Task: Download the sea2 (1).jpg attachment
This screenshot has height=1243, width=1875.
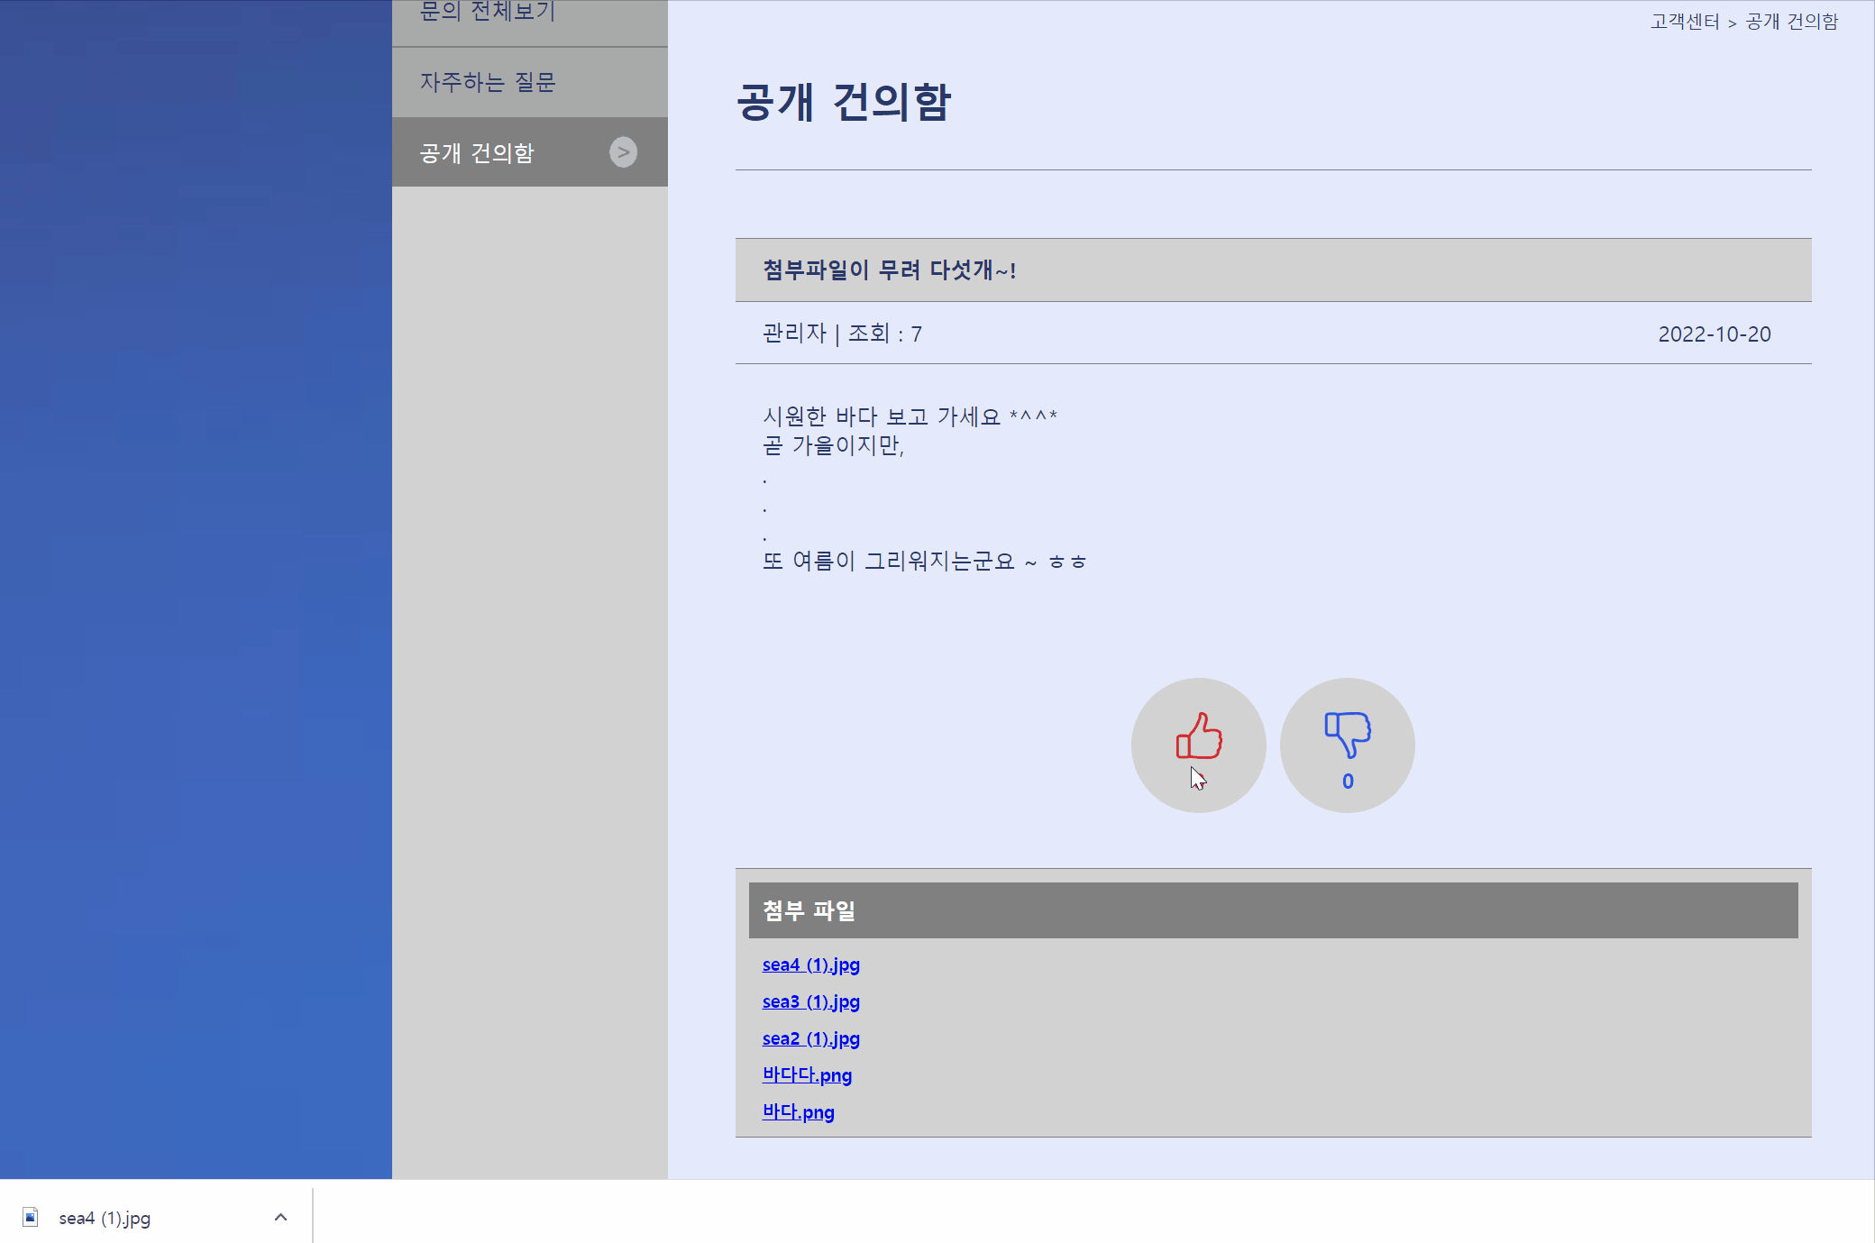Action: pos(810,1038)
